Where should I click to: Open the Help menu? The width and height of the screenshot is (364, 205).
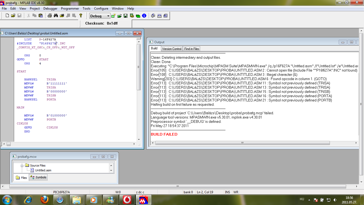131,9
